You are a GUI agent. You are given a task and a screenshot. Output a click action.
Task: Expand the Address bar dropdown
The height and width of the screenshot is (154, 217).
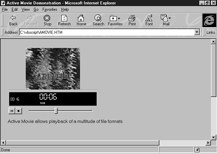point(197,32)
